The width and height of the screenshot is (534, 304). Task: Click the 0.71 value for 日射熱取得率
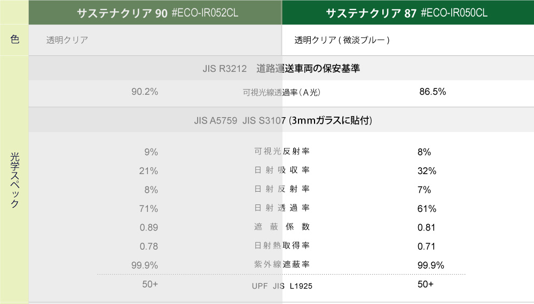pyautogui.click(x=426, y=246)
